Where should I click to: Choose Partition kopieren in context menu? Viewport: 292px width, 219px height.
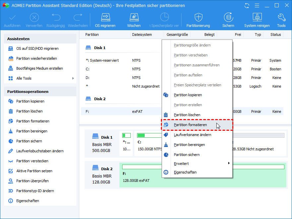tap(197, 95)
